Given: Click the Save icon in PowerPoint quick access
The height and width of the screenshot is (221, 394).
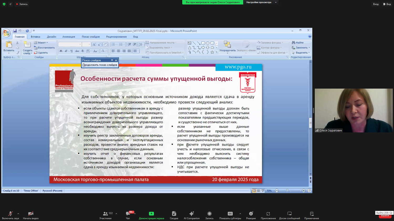Looking at the screenshot, I should tap(15, 31).
